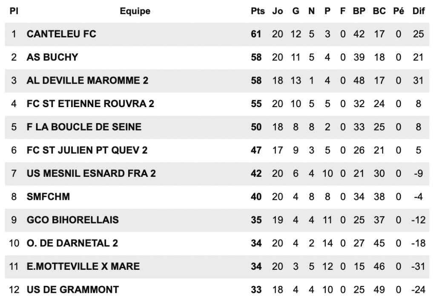Click F LA BOUCLE DE SEINE team

coord(84,127)
